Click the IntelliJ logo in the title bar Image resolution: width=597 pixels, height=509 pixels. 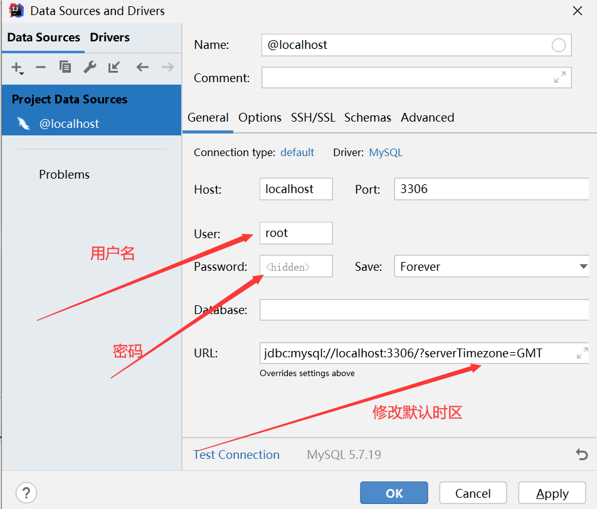pos(16,10)
